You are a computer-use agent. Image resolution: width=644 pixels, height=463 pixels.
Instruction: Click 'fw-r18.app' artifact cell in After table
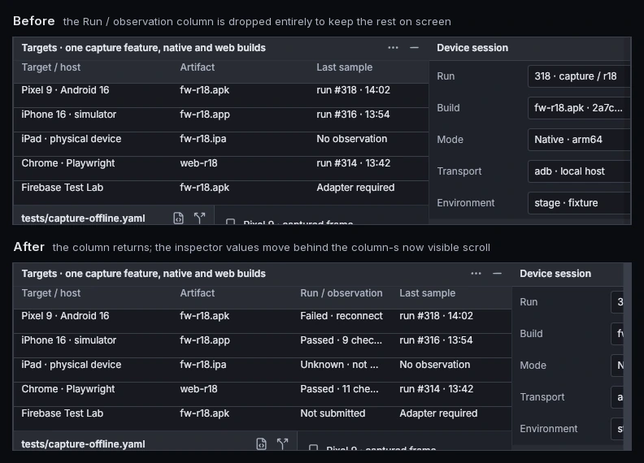(205, 340)
